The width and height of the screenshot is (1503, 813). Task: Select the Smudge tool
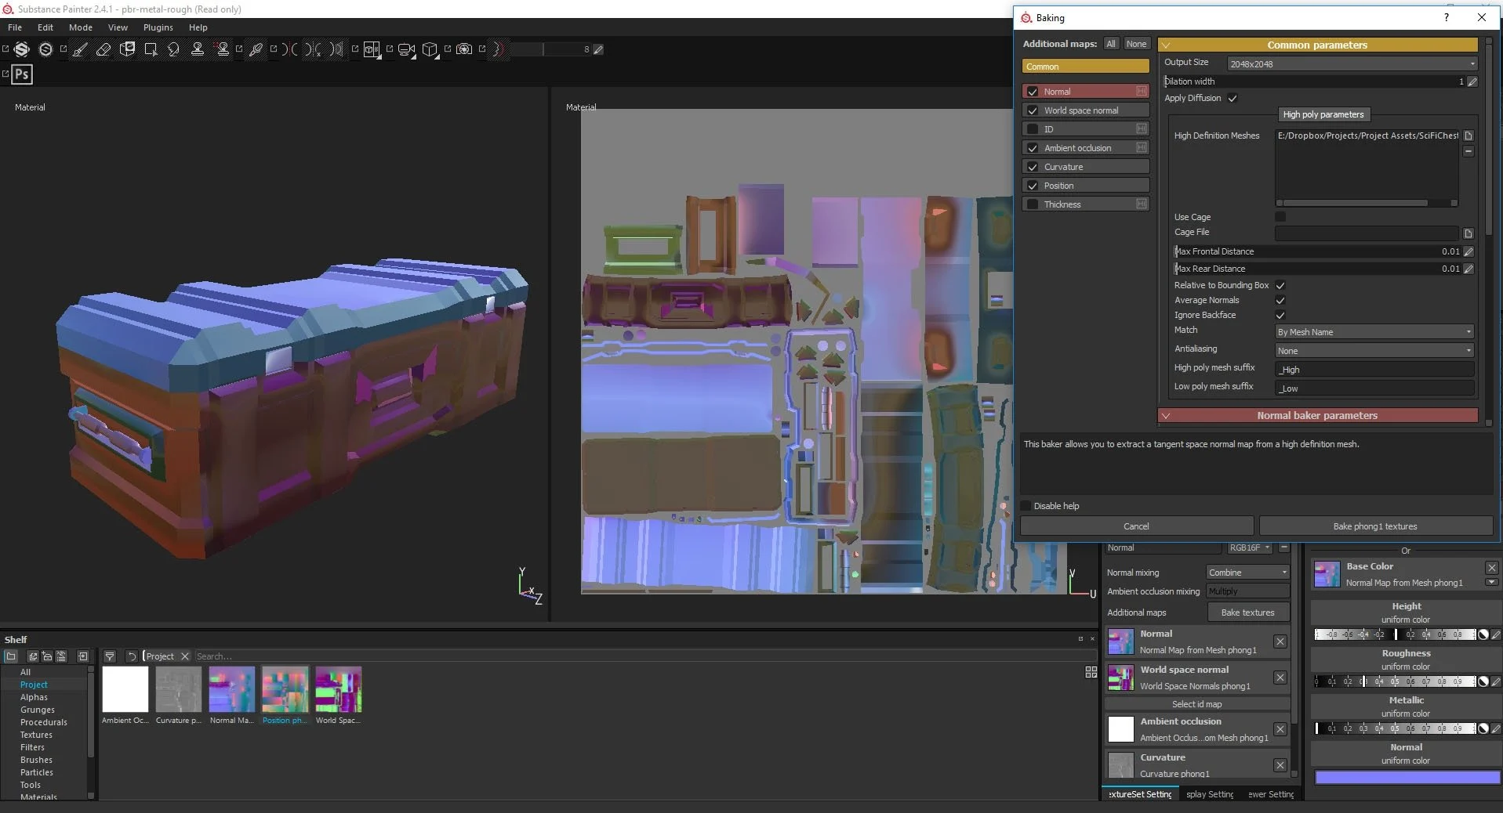pyautogui.click(x=173, y=49)
